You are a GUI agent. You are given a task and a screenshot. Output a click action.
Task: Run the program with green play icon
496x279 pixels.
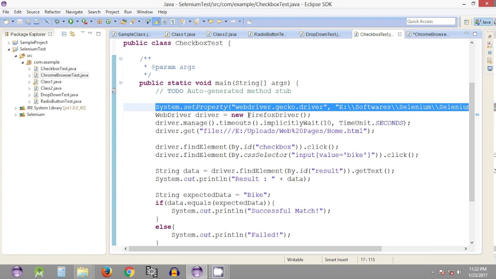(71, 22)
